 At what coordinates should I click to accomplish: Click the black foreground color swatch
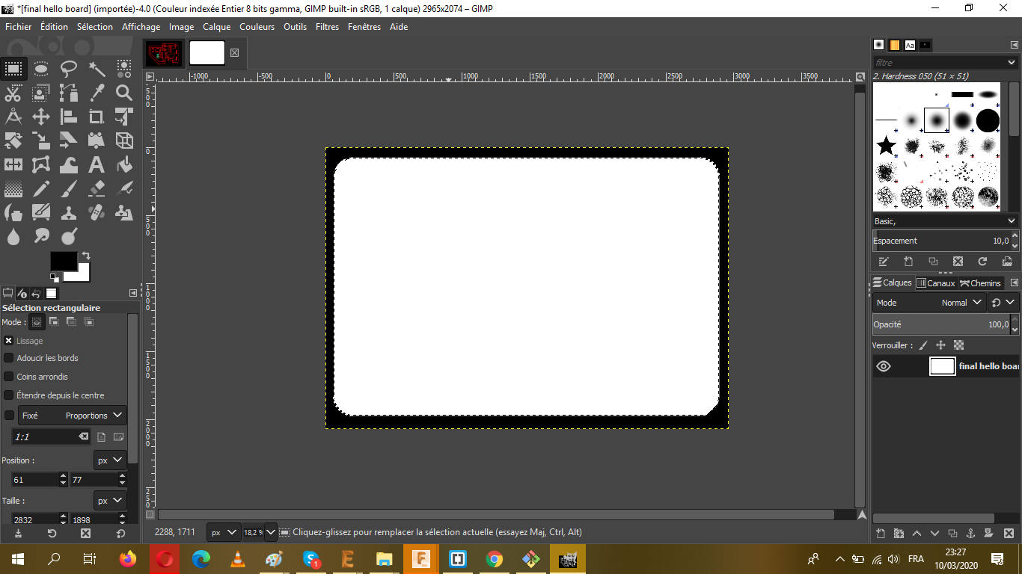(63, 261)
